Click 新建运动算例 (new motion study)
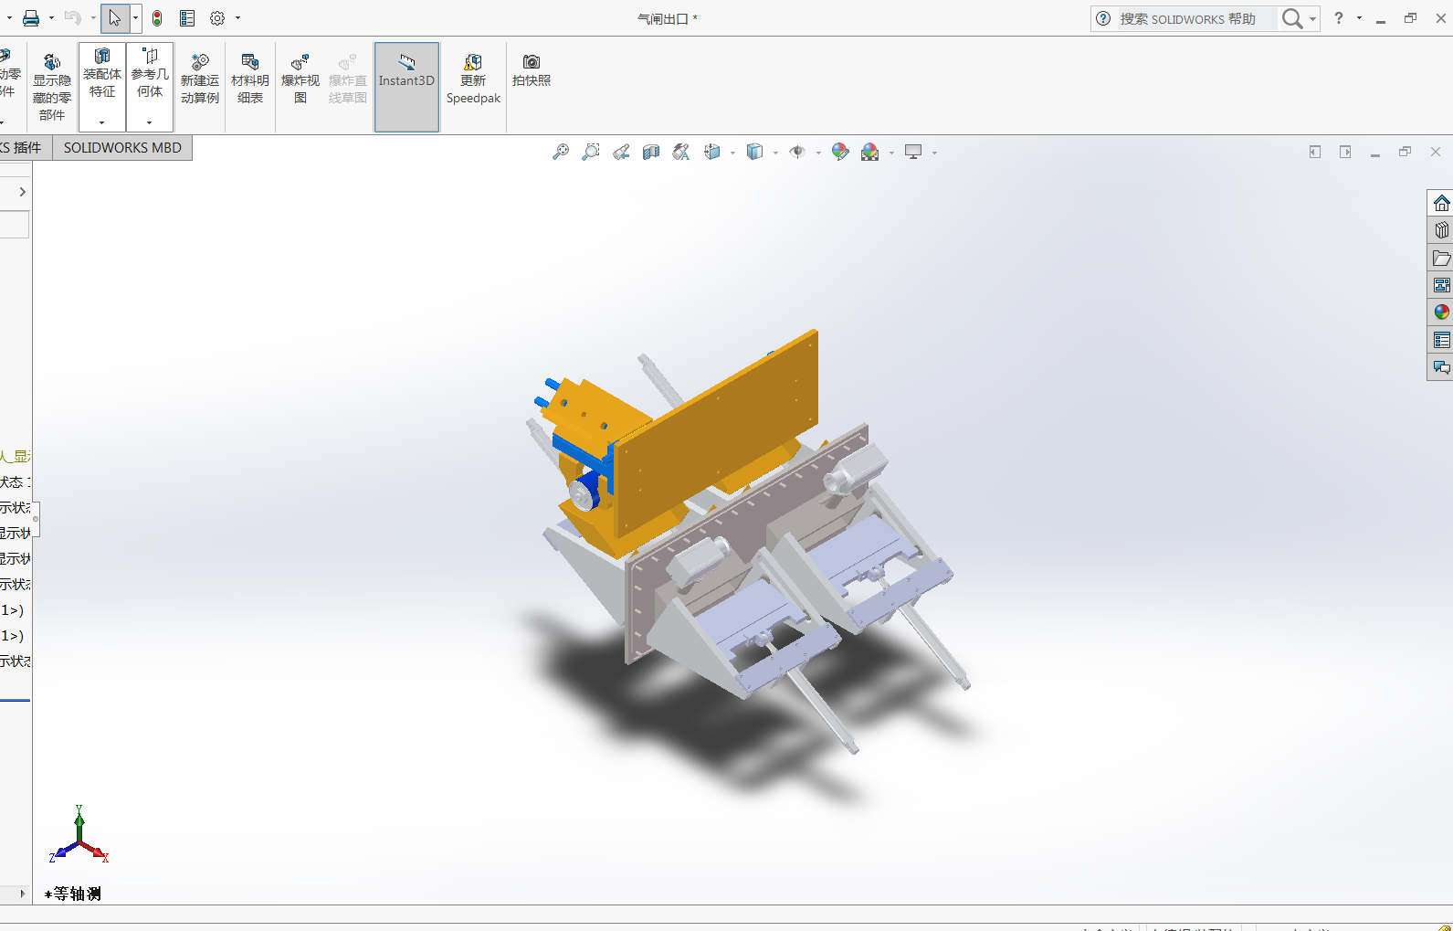This screenshot has height=931, width=1453. coord(200,79)
